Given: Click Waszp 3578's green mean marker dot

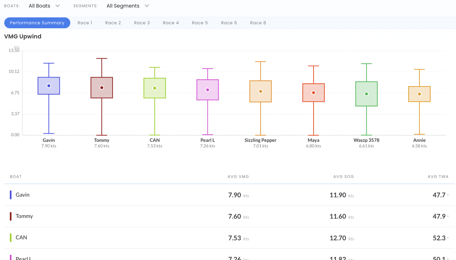Looking at the screenshot, I should point(366,94).
